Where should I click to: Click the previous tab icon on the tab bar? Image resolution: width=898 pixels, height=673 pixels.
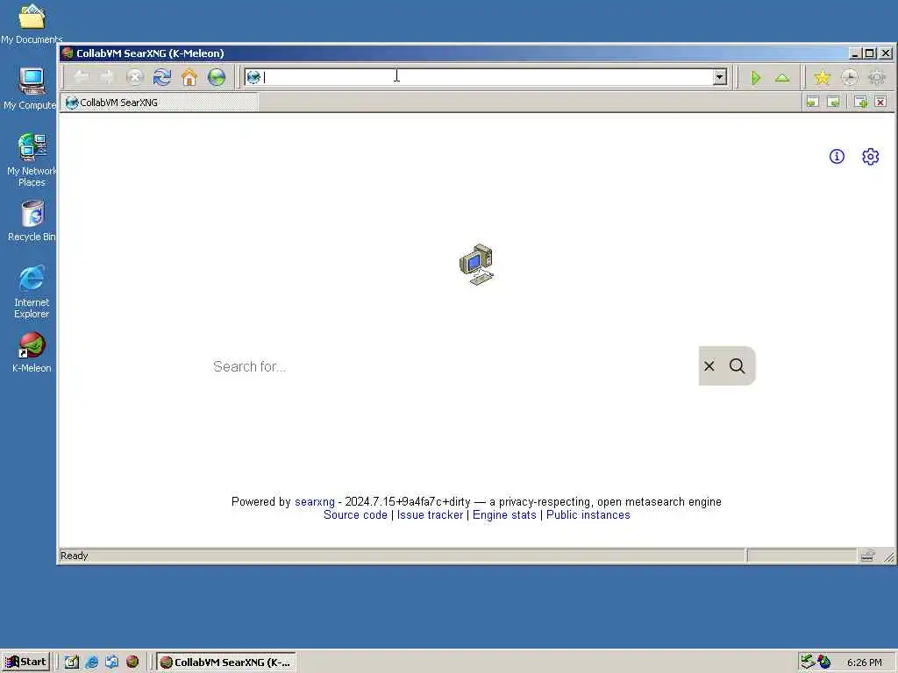click(x=812, y=102)
